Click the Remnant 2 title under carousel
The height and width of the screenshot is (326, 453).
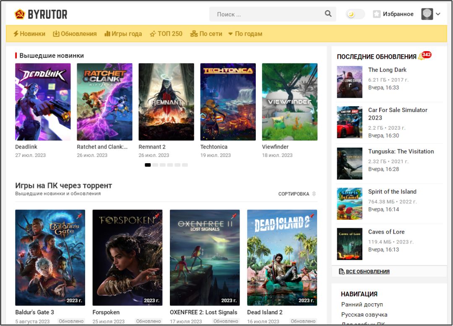pos(152,147)
